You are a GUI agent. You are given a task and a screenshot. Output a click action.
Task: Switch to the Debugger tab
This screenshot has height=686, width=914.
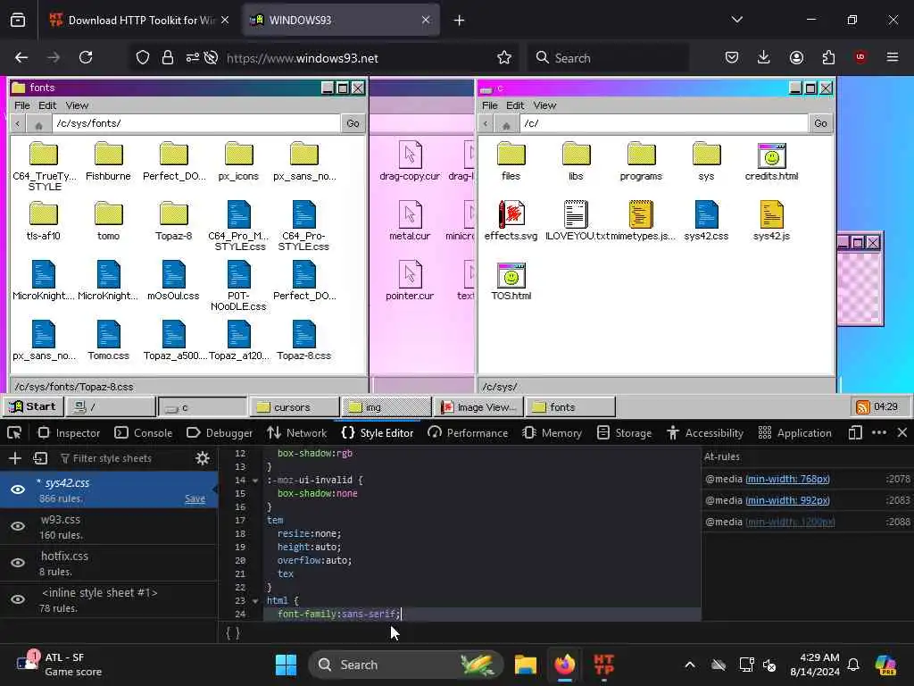220,433
